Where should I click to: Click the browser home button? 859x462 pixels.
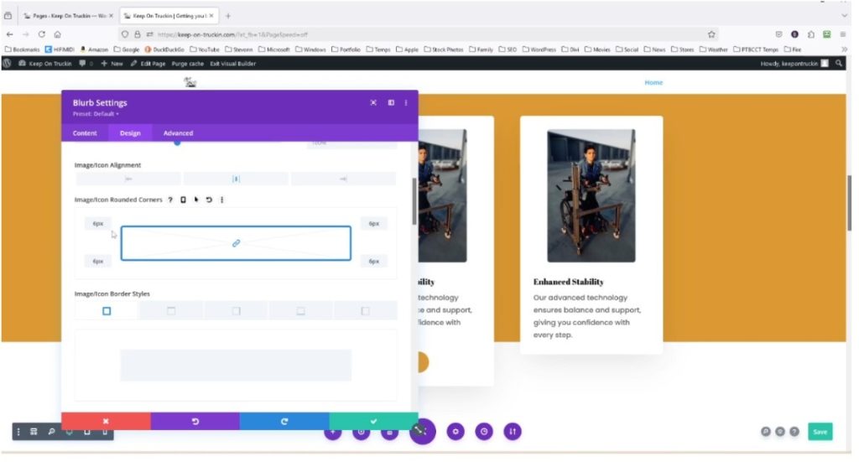pyautogui.click(x=58, y=34)
